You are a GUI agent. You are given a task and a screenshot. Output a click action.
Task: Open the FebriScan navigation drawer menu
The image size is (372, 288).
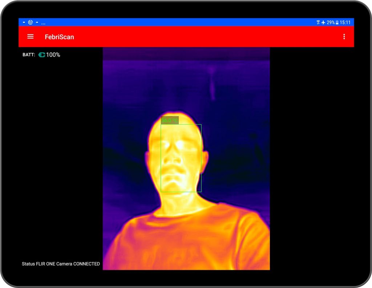(x=30, y=36)
